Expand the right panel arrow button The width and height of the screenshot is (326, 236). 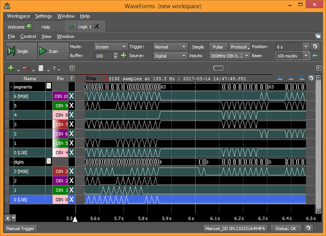(x=319, y=68)
